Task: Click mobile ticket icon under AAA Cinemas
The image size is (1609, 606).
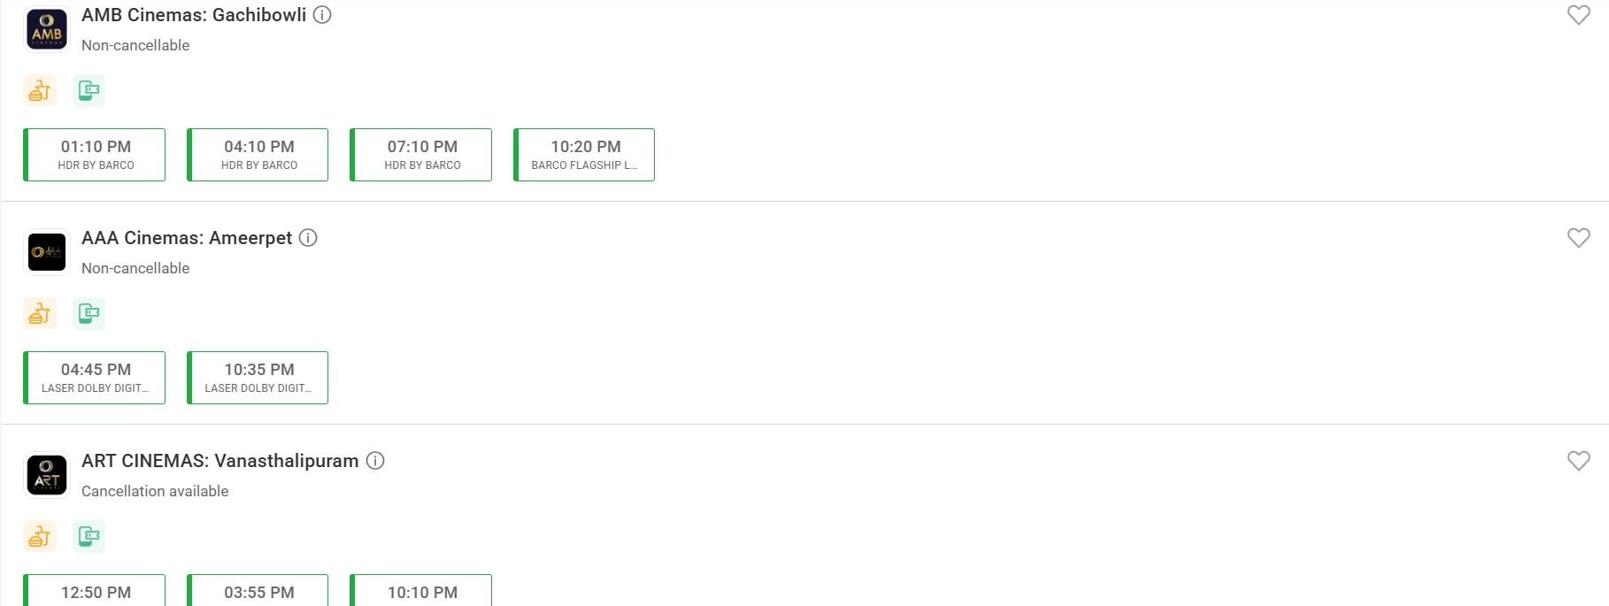Action: pos(89,313)
